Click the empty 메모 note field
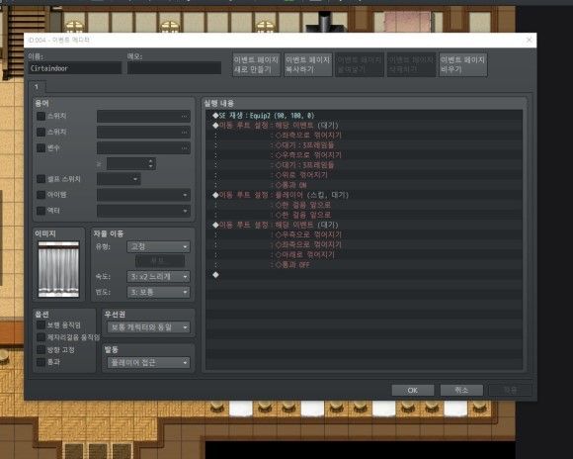The image size is (573, 459). (174, 68)
